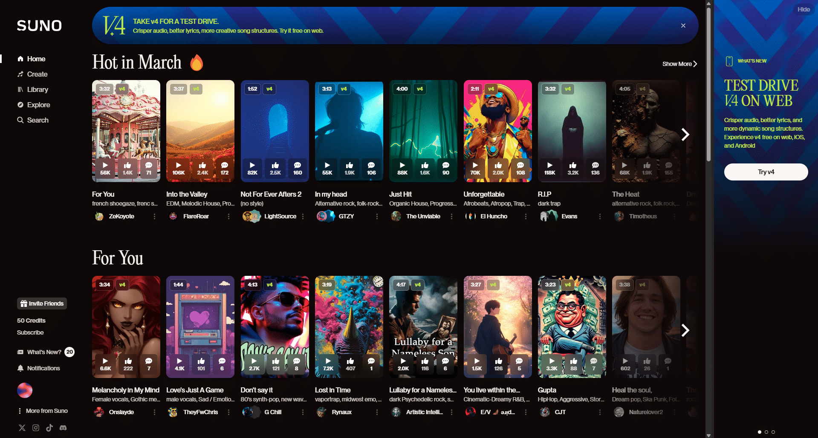The image size is (818, 438).
Task: Open options menu for El Huncho's song
Action: [x=526, y=216]
